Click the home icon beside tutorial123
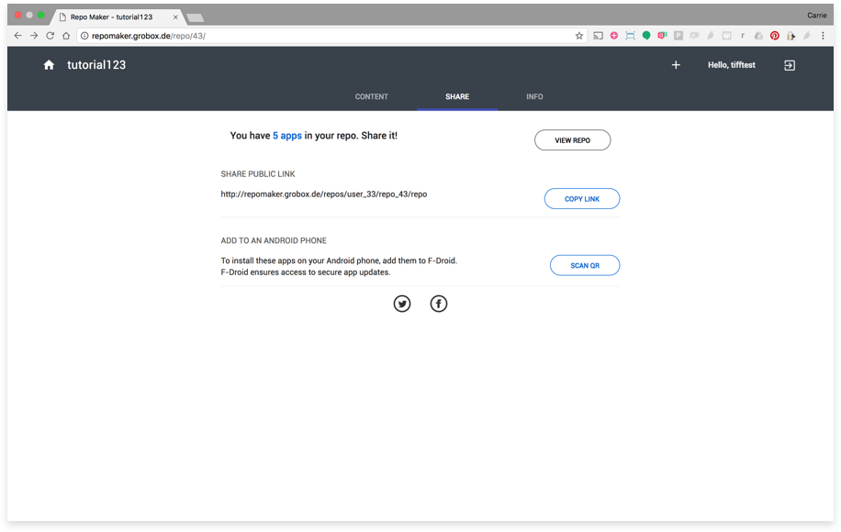Viewport: 841px width, 532px height. tap(49, 65)
